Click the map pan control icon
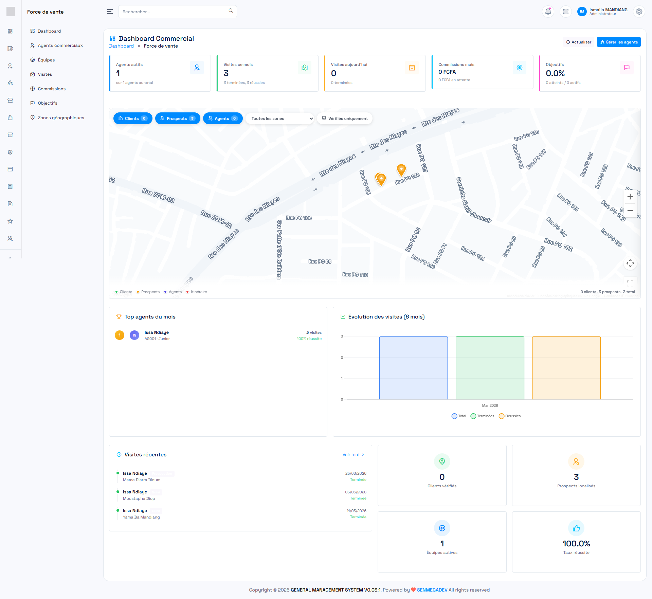Viewport: 652px width, 599px height. point(630,263)
